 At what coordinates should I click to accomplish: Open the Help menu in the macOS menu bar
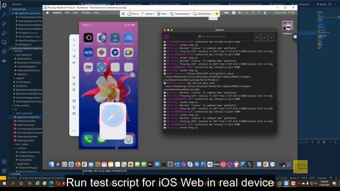click(x=96, y=13)
